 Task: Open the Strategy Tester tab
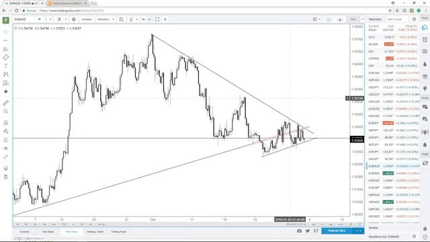(95, 231)
